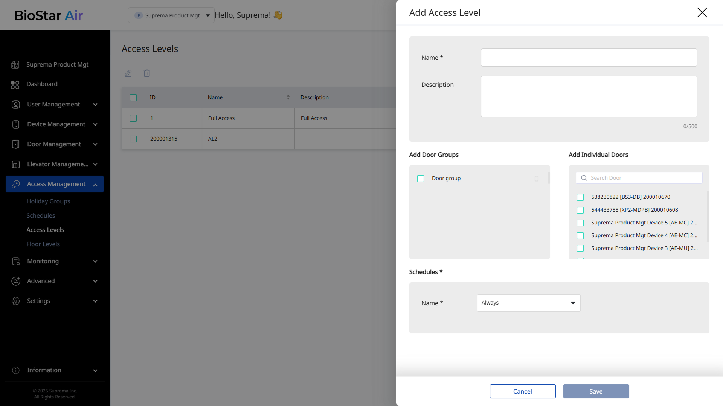Image resolution: width=723 pixels, height=406 pixels.
Task: Click the small icon beside Door group
Action: click(x=537, y=179)
